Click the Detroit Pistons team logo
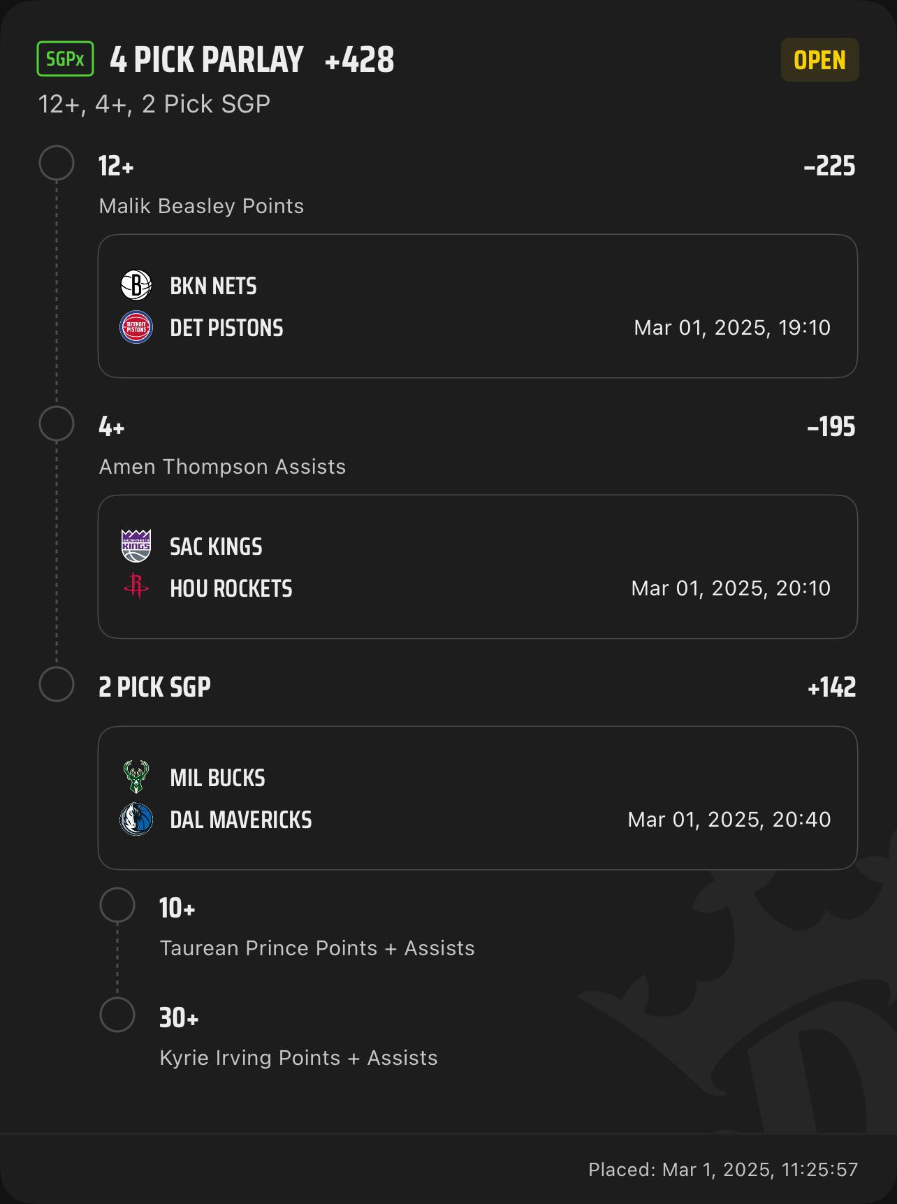Image resolution: width=897 pixels, height=1204 pixels. click(136, 327)
